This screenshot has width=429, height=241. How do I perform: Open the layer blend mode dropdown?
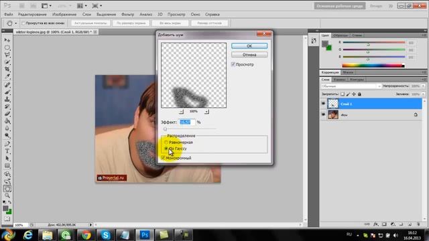[351, 86]
